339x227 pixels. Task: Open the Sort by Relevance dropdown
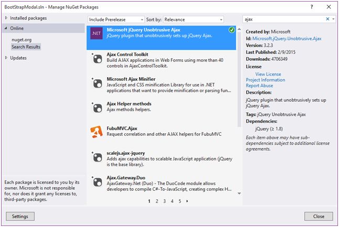coord(194,19)
